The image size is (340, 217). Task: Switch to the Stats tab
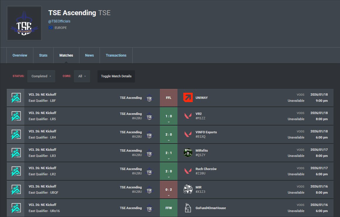[x=43, y=55]
